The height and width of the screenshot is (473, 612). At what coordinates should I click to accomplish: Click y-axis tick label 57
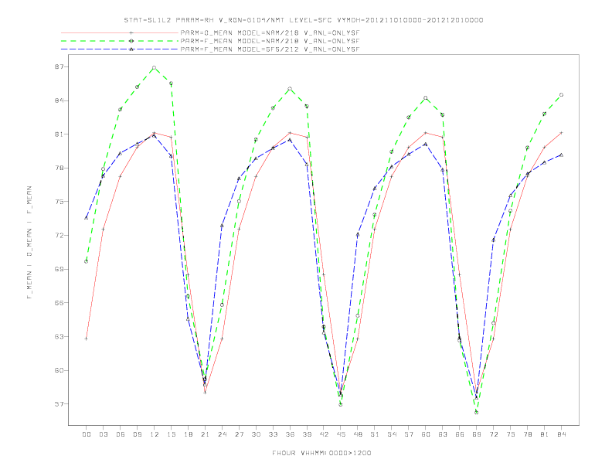pos(59,404)
